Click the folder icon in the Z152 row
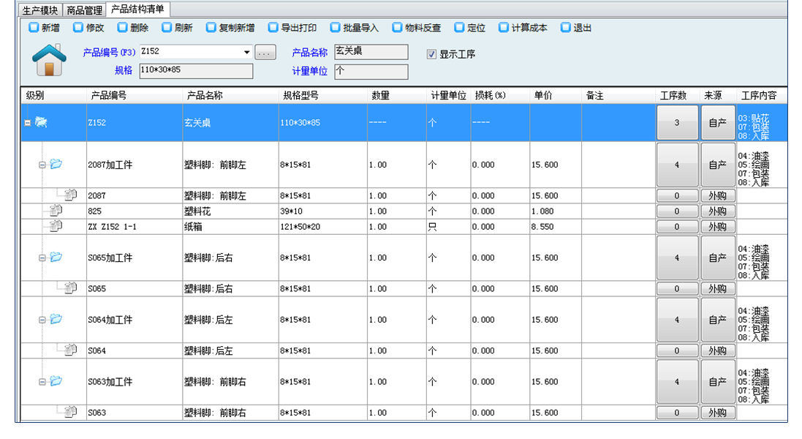Image resolution: width=802 pixels, height=439 pixels. [x=42, y=122]
